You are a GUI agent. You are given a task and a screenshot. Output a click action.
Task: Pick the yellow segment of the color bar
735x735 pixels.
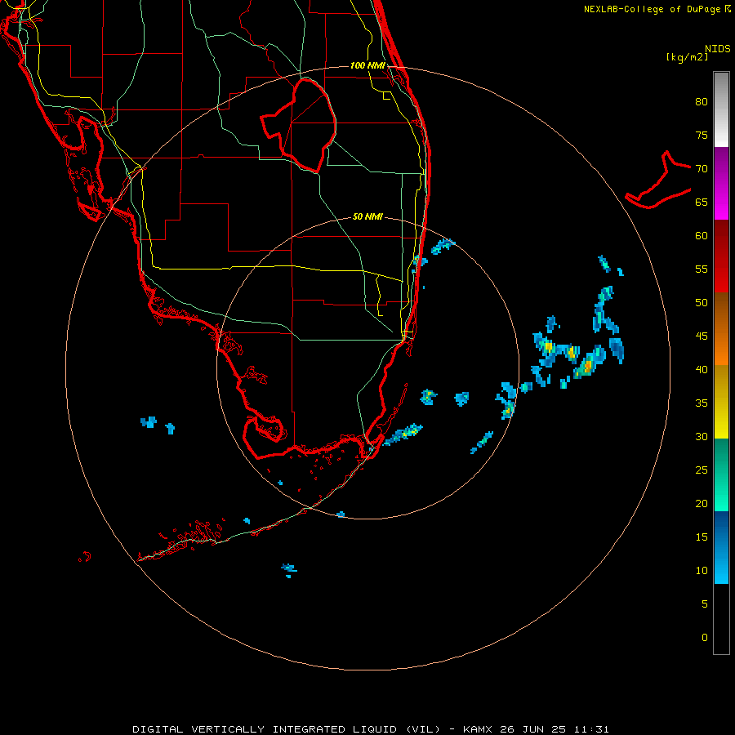pos(721,402)
